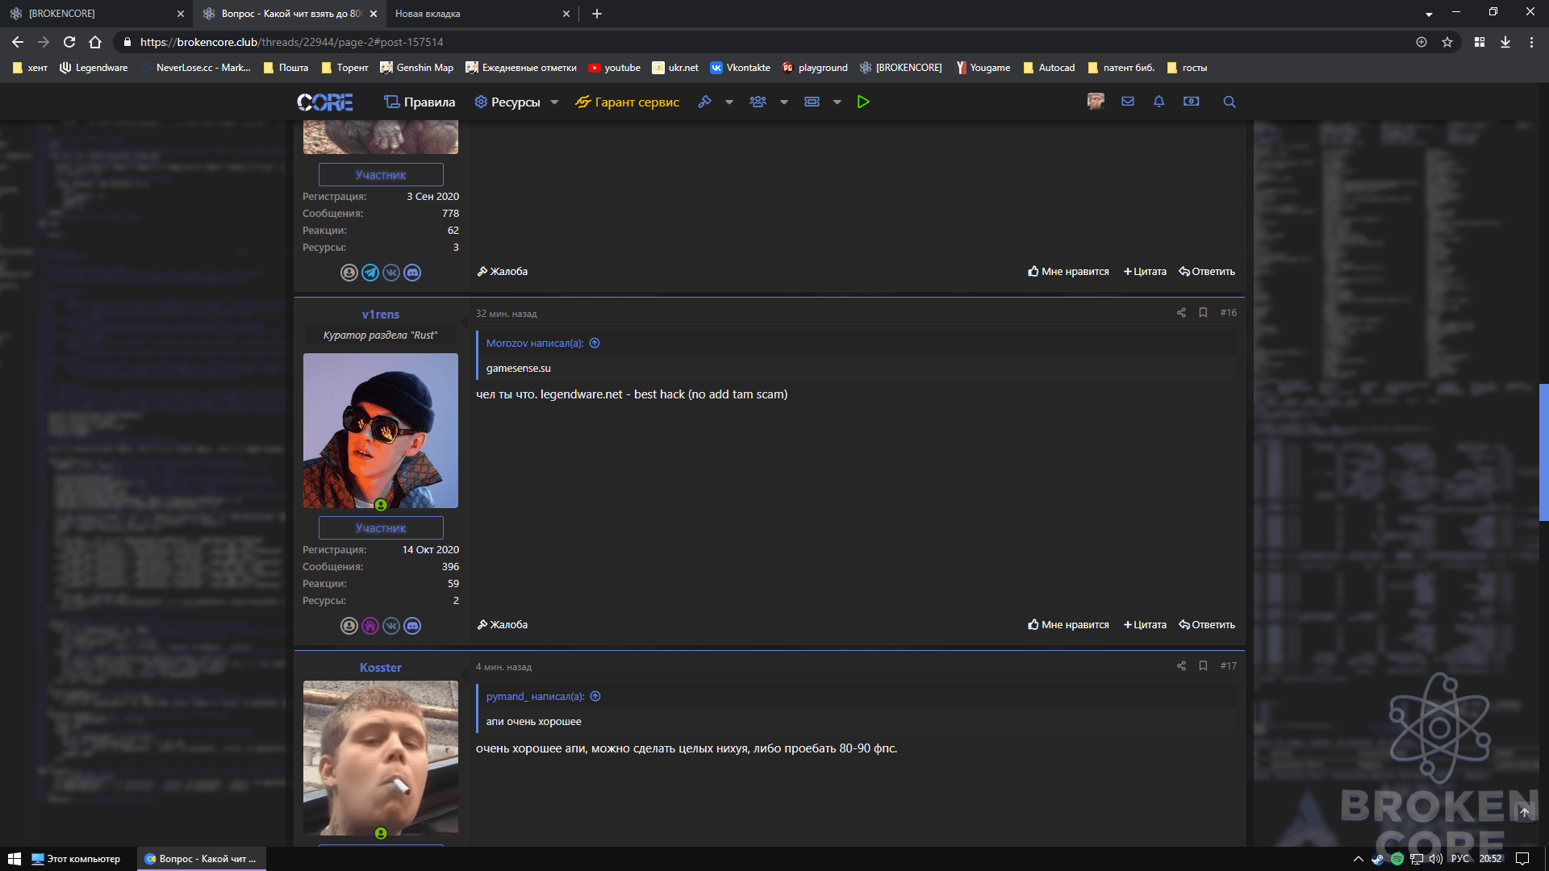The image size is (1549, 871).
Task: Click the green play icon in navbar
Action: (863, 102)
